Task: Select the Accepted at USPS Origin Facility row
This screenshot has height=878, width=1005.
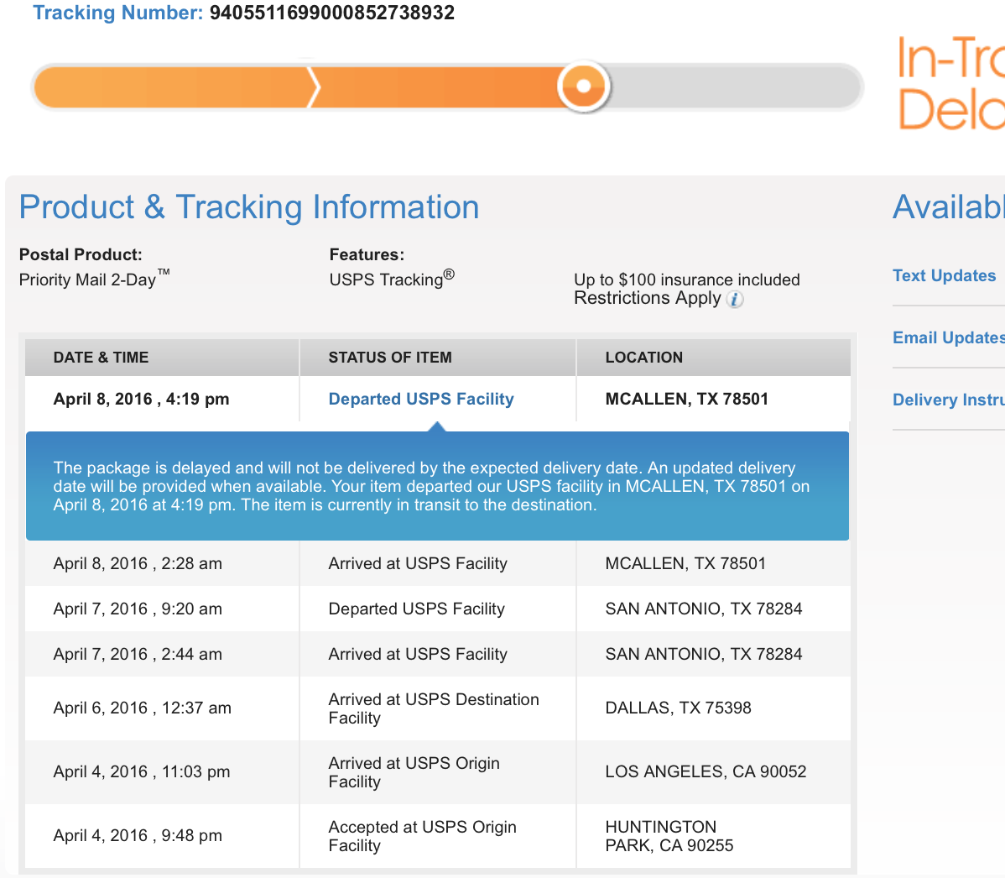Action: [x=419, y=836]
